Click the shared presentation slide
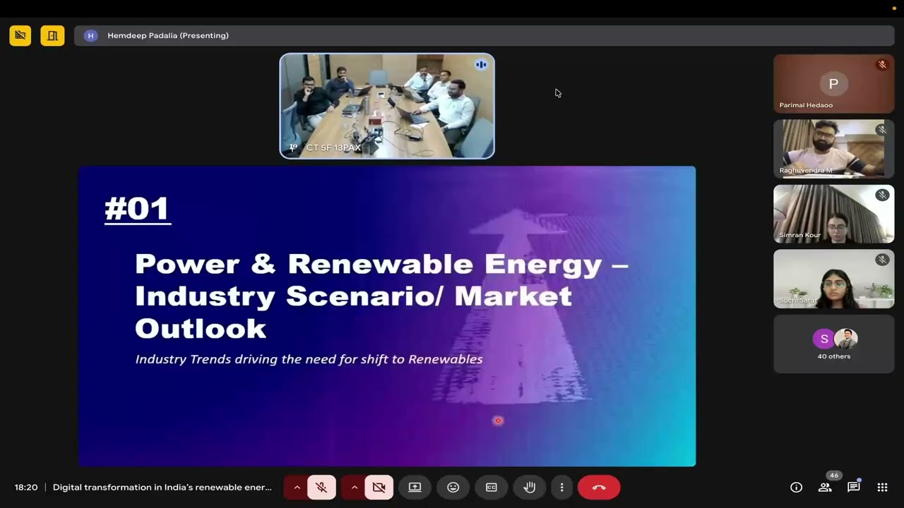 [387, 316]
